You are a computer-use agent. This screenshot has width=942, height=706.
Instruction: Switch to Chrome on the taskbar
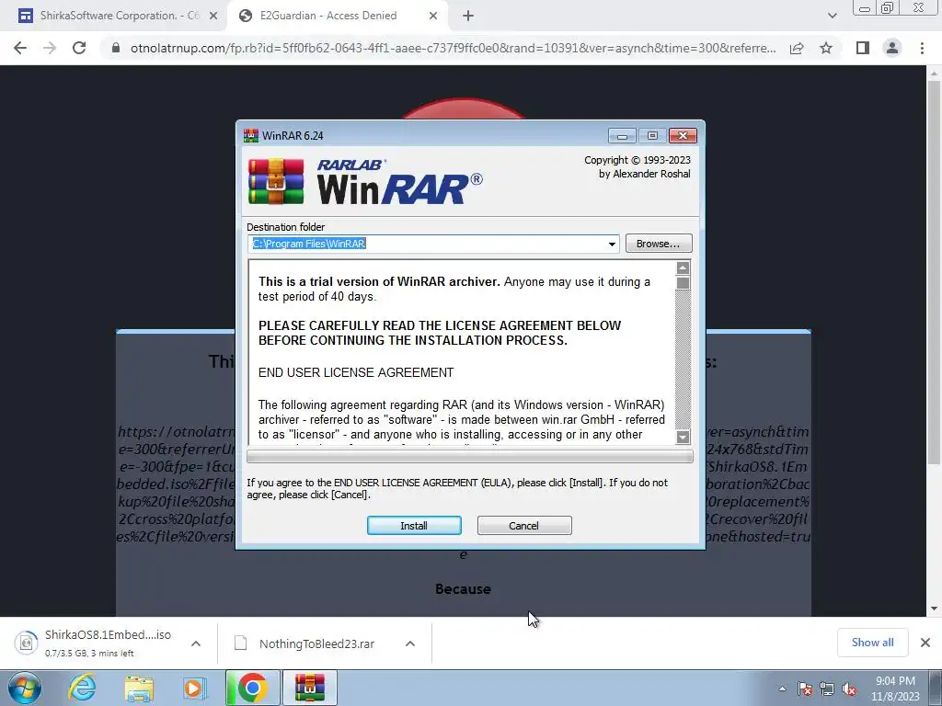pyautogui.click(x=253, y=688)
